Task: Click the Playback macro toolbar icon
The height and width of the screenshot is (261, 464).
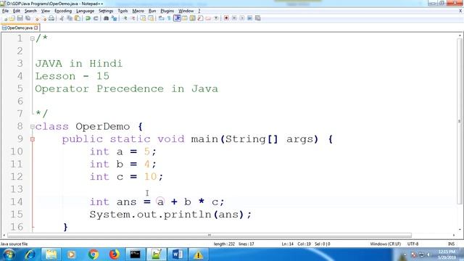Action: point(241,18)
